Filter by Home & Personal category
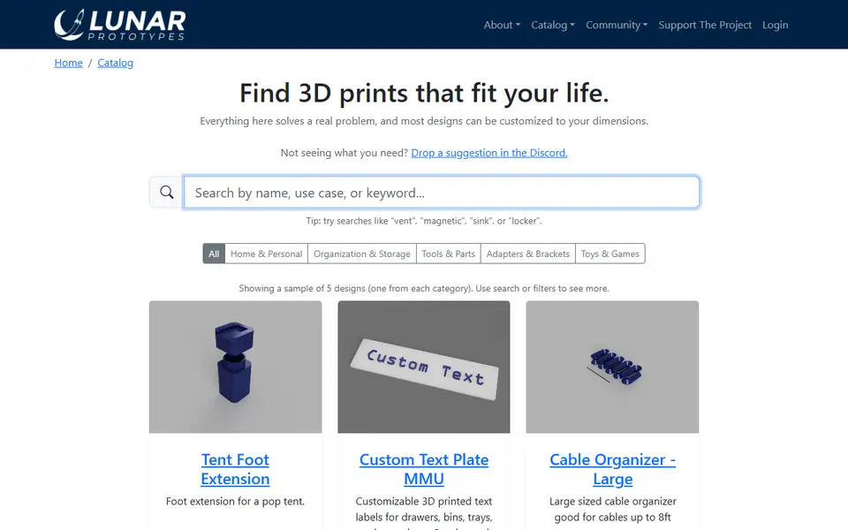The image size is (848, 530). pyautogui.click(x=266, y=254)
